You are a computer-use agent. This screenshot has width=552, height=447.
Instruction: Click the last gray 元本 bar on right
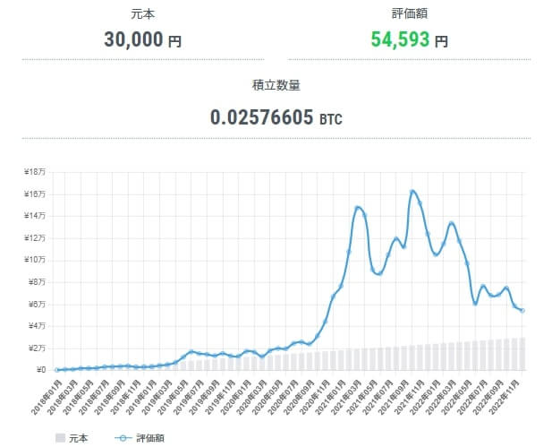(x=522, y=354)
